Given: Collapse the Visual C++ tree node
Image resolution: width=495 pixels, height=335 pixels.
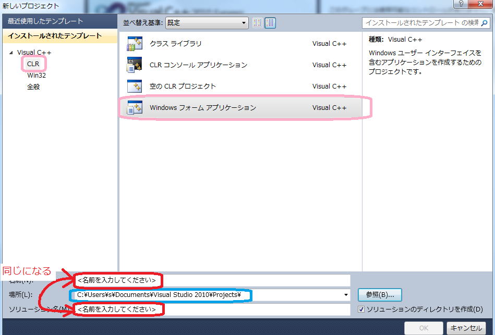Looking at the screenshot, I should 11,53.
